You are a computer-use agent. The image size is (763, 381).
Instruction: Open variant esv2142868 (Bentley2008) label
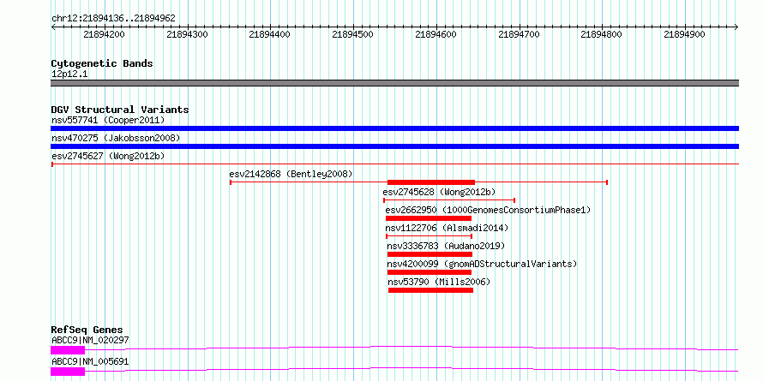pos(291,174)
